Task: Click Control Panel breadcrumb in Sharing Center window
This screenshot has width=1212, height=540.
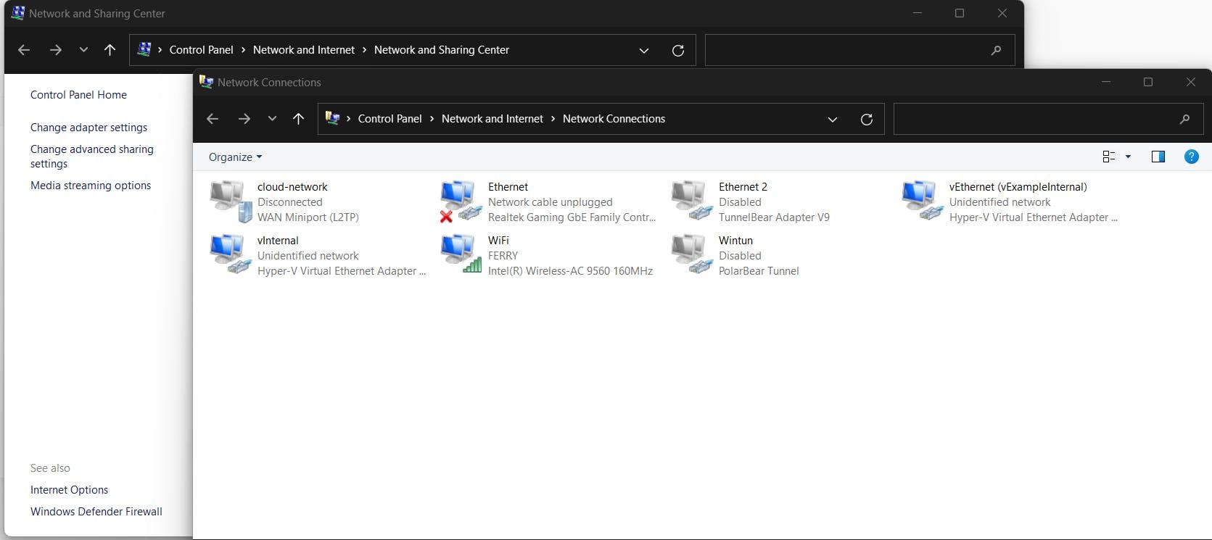Action: coord(201,50)
